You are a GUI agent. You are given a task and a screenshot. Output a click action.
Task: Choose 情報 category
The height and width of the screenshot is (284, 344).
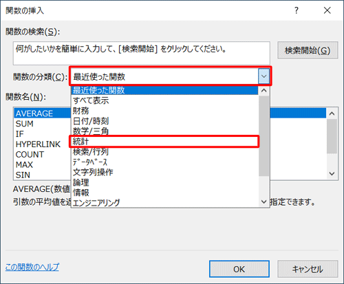[164, 193]
